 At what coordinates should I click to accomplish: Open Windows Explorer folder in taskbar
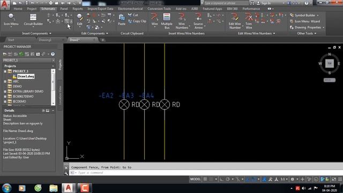click(54, 188)
